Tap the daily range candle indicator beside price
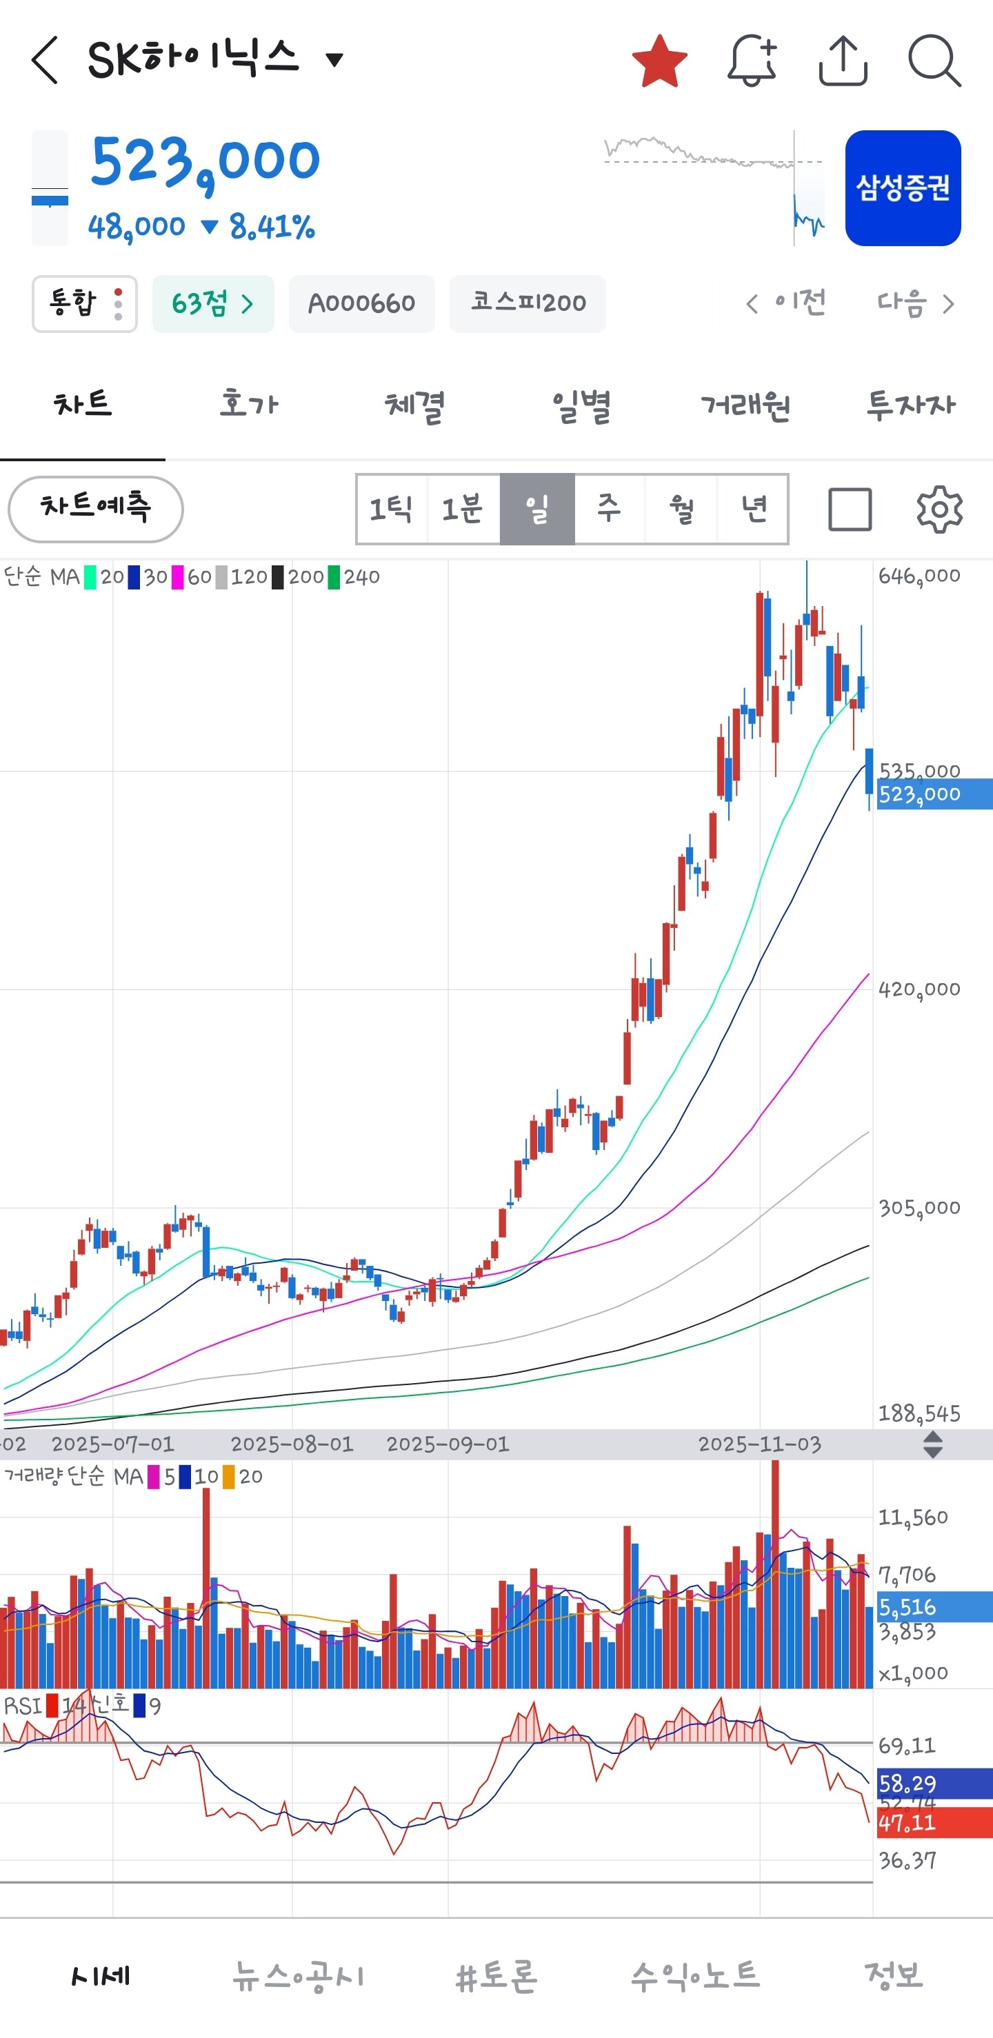 pyautogui.click(x=50, y=188)
